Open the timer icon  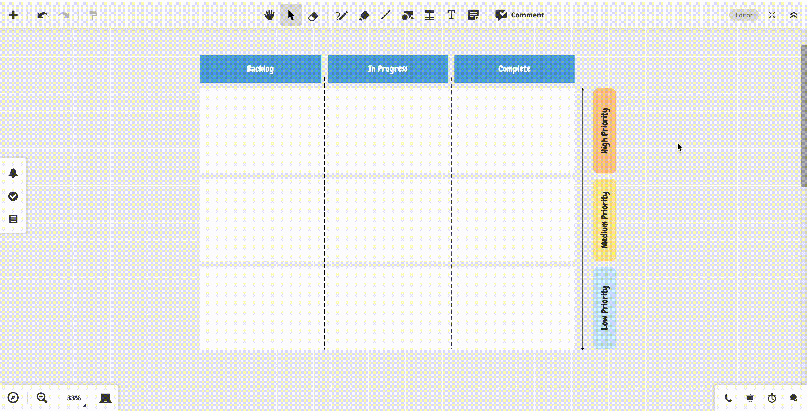pos(772,398)
